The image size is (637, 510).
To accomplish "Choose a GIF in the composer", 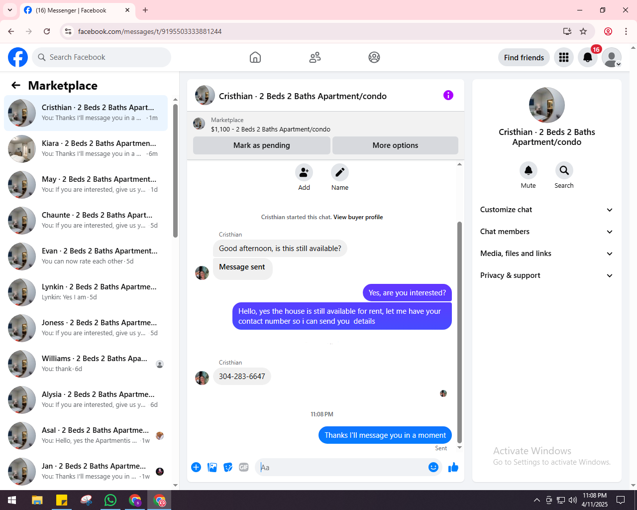I will pos(244,467).
